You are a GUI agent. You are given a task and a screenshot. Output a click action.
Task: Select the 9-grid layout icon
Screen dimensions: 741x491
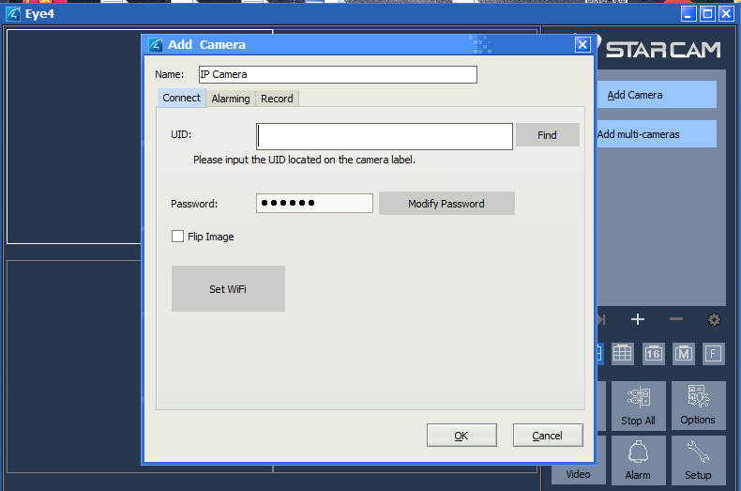click(623, 353)
